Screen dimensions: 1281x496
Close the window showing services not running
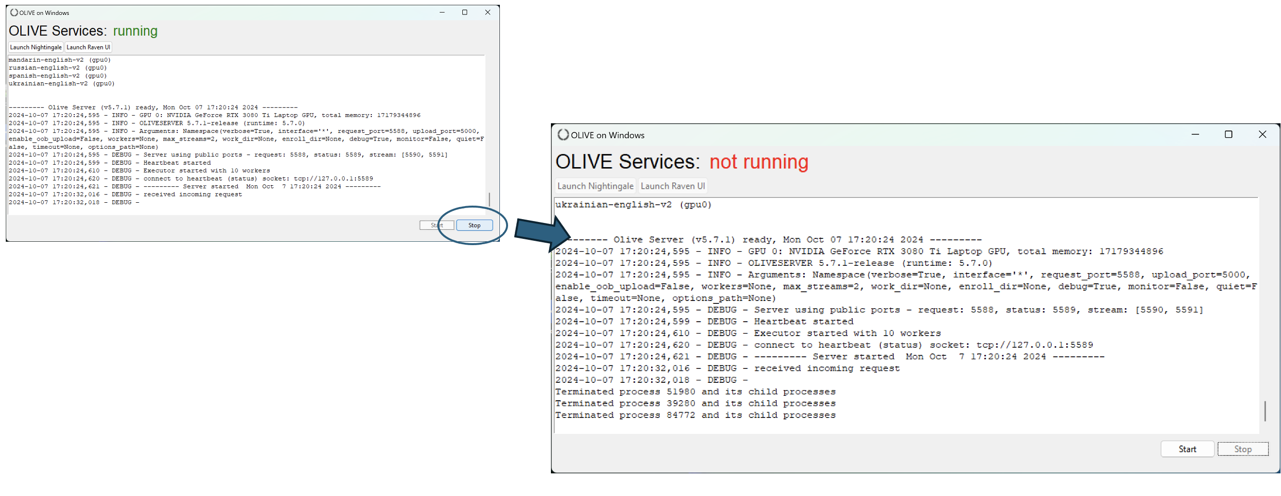[1262, 134]
